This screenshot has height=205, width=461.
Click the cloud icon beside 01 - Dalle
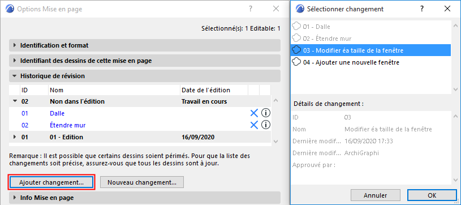pyautogui.click(x=296, y=27)
